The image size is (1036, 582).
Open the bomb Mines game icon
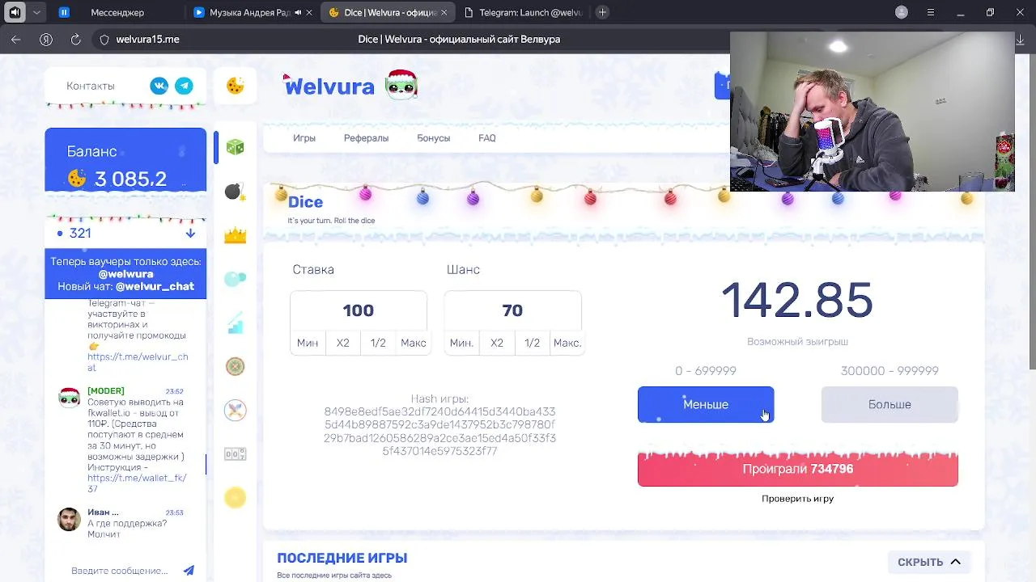pyautogui.click(x=235, y=192)
